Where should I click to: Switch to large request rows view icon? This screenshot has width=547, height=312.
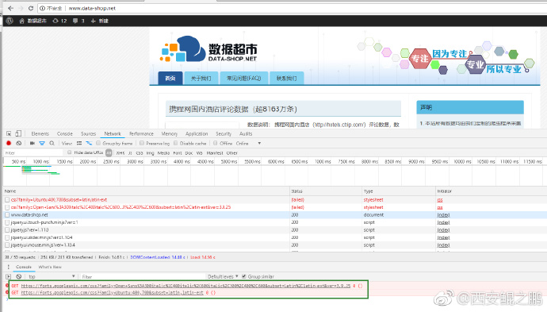[79, 143]
